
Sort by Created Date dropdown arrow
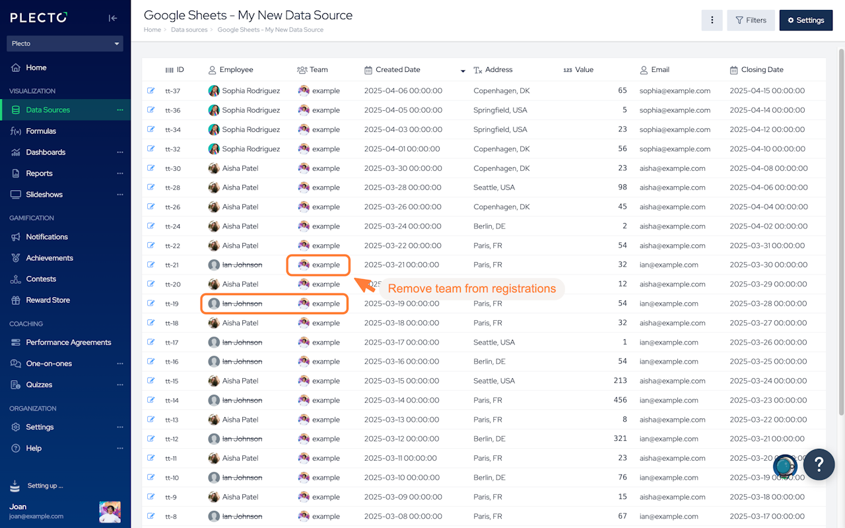463,71
